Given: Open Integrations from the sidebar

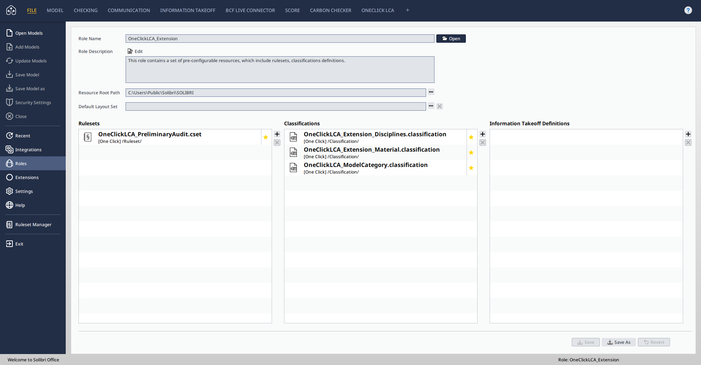Looking at the screenshot, I should pos(28,150).
